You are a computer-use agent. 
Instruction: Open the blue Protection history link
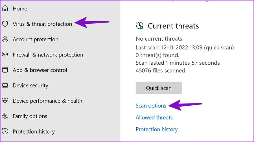click(x=157, y=129)
